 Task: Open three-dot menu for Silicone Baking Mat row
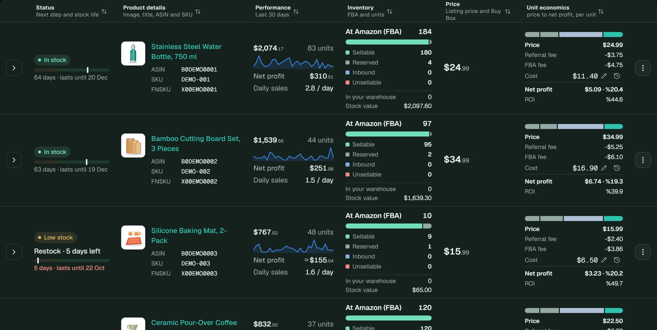[x=643, y=252]
